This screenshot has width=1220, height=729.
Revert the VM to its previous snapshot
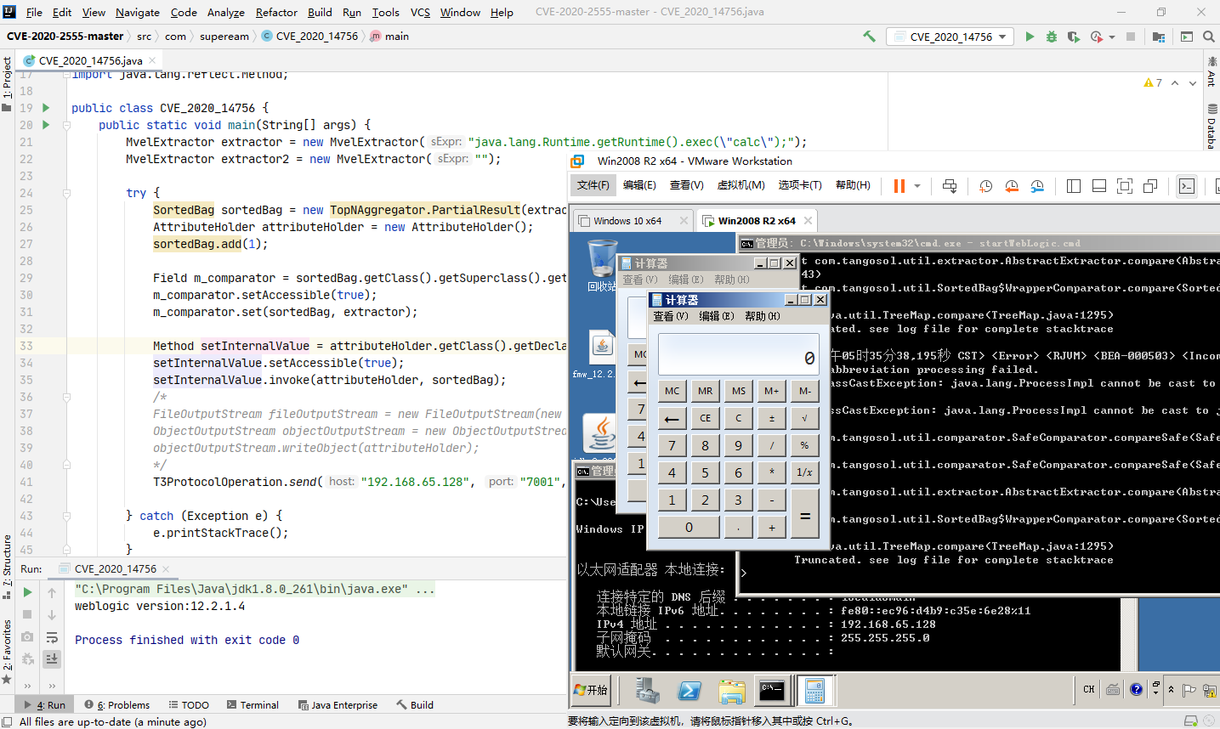pyautogui.click(x=1012, y=186)
